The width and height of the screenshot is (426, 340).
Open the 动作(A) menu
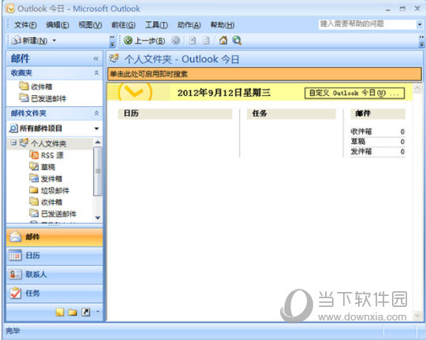pos(189,25)
